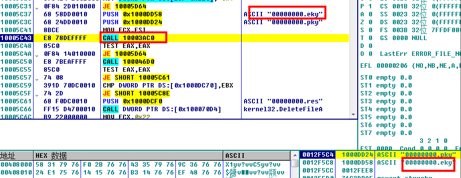461x178 pixels.
Task: Select address 10005C37 in disassembly
Action: pyautogui.click(x=16, y=14)
